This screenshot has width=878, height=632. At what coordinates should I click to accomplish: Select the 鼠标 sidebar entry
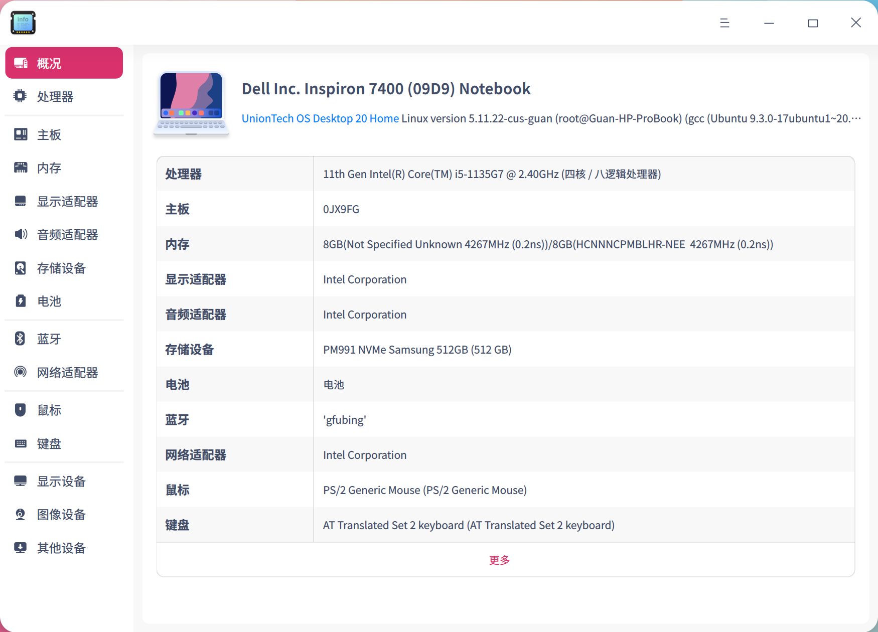(64, 410)
